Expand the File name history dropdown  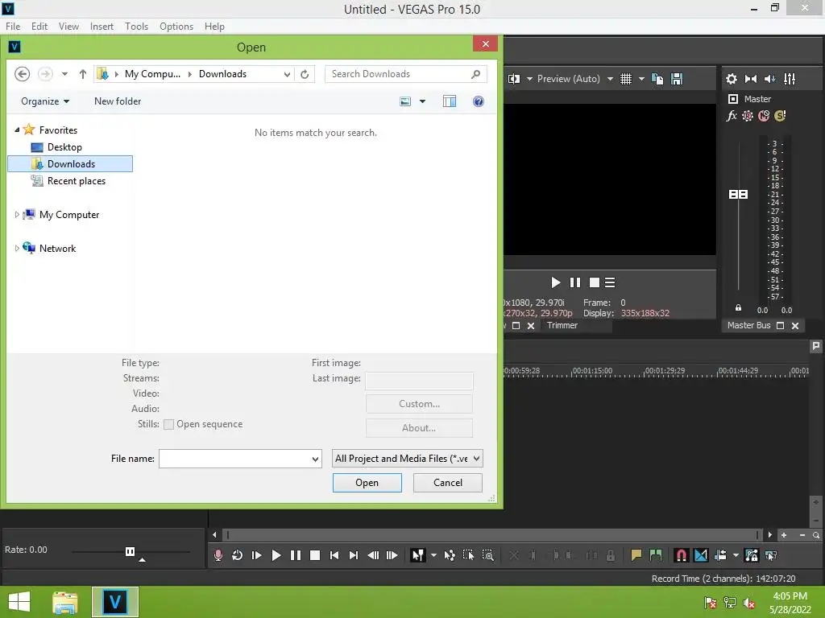pyautogui.click(x=315, y=459)
